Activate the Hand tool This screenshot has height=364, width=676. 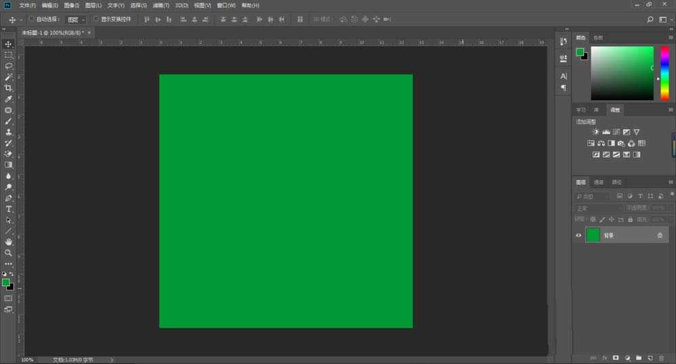[x=9, y=242]
